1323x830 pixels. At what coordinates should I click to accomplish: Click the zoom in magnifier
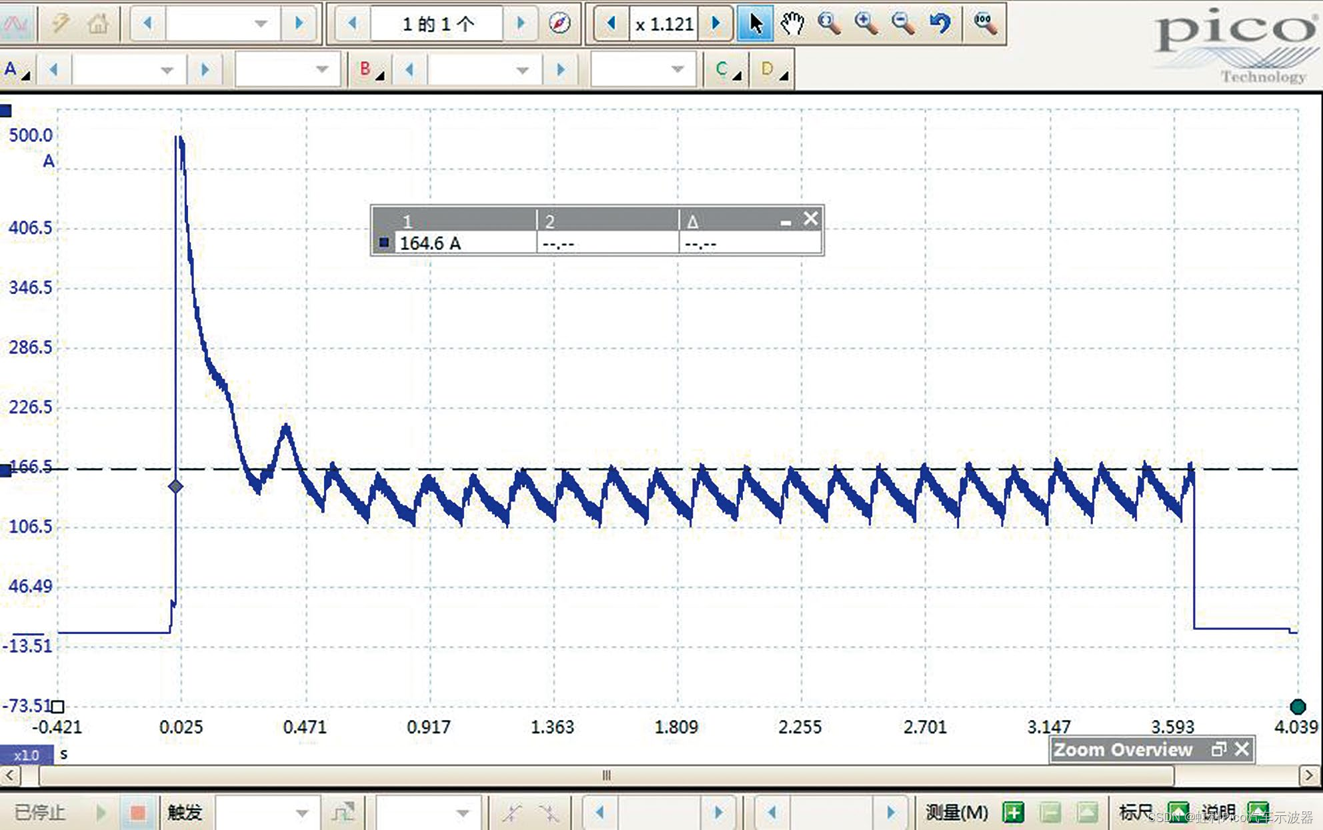[x=866, y=24]
